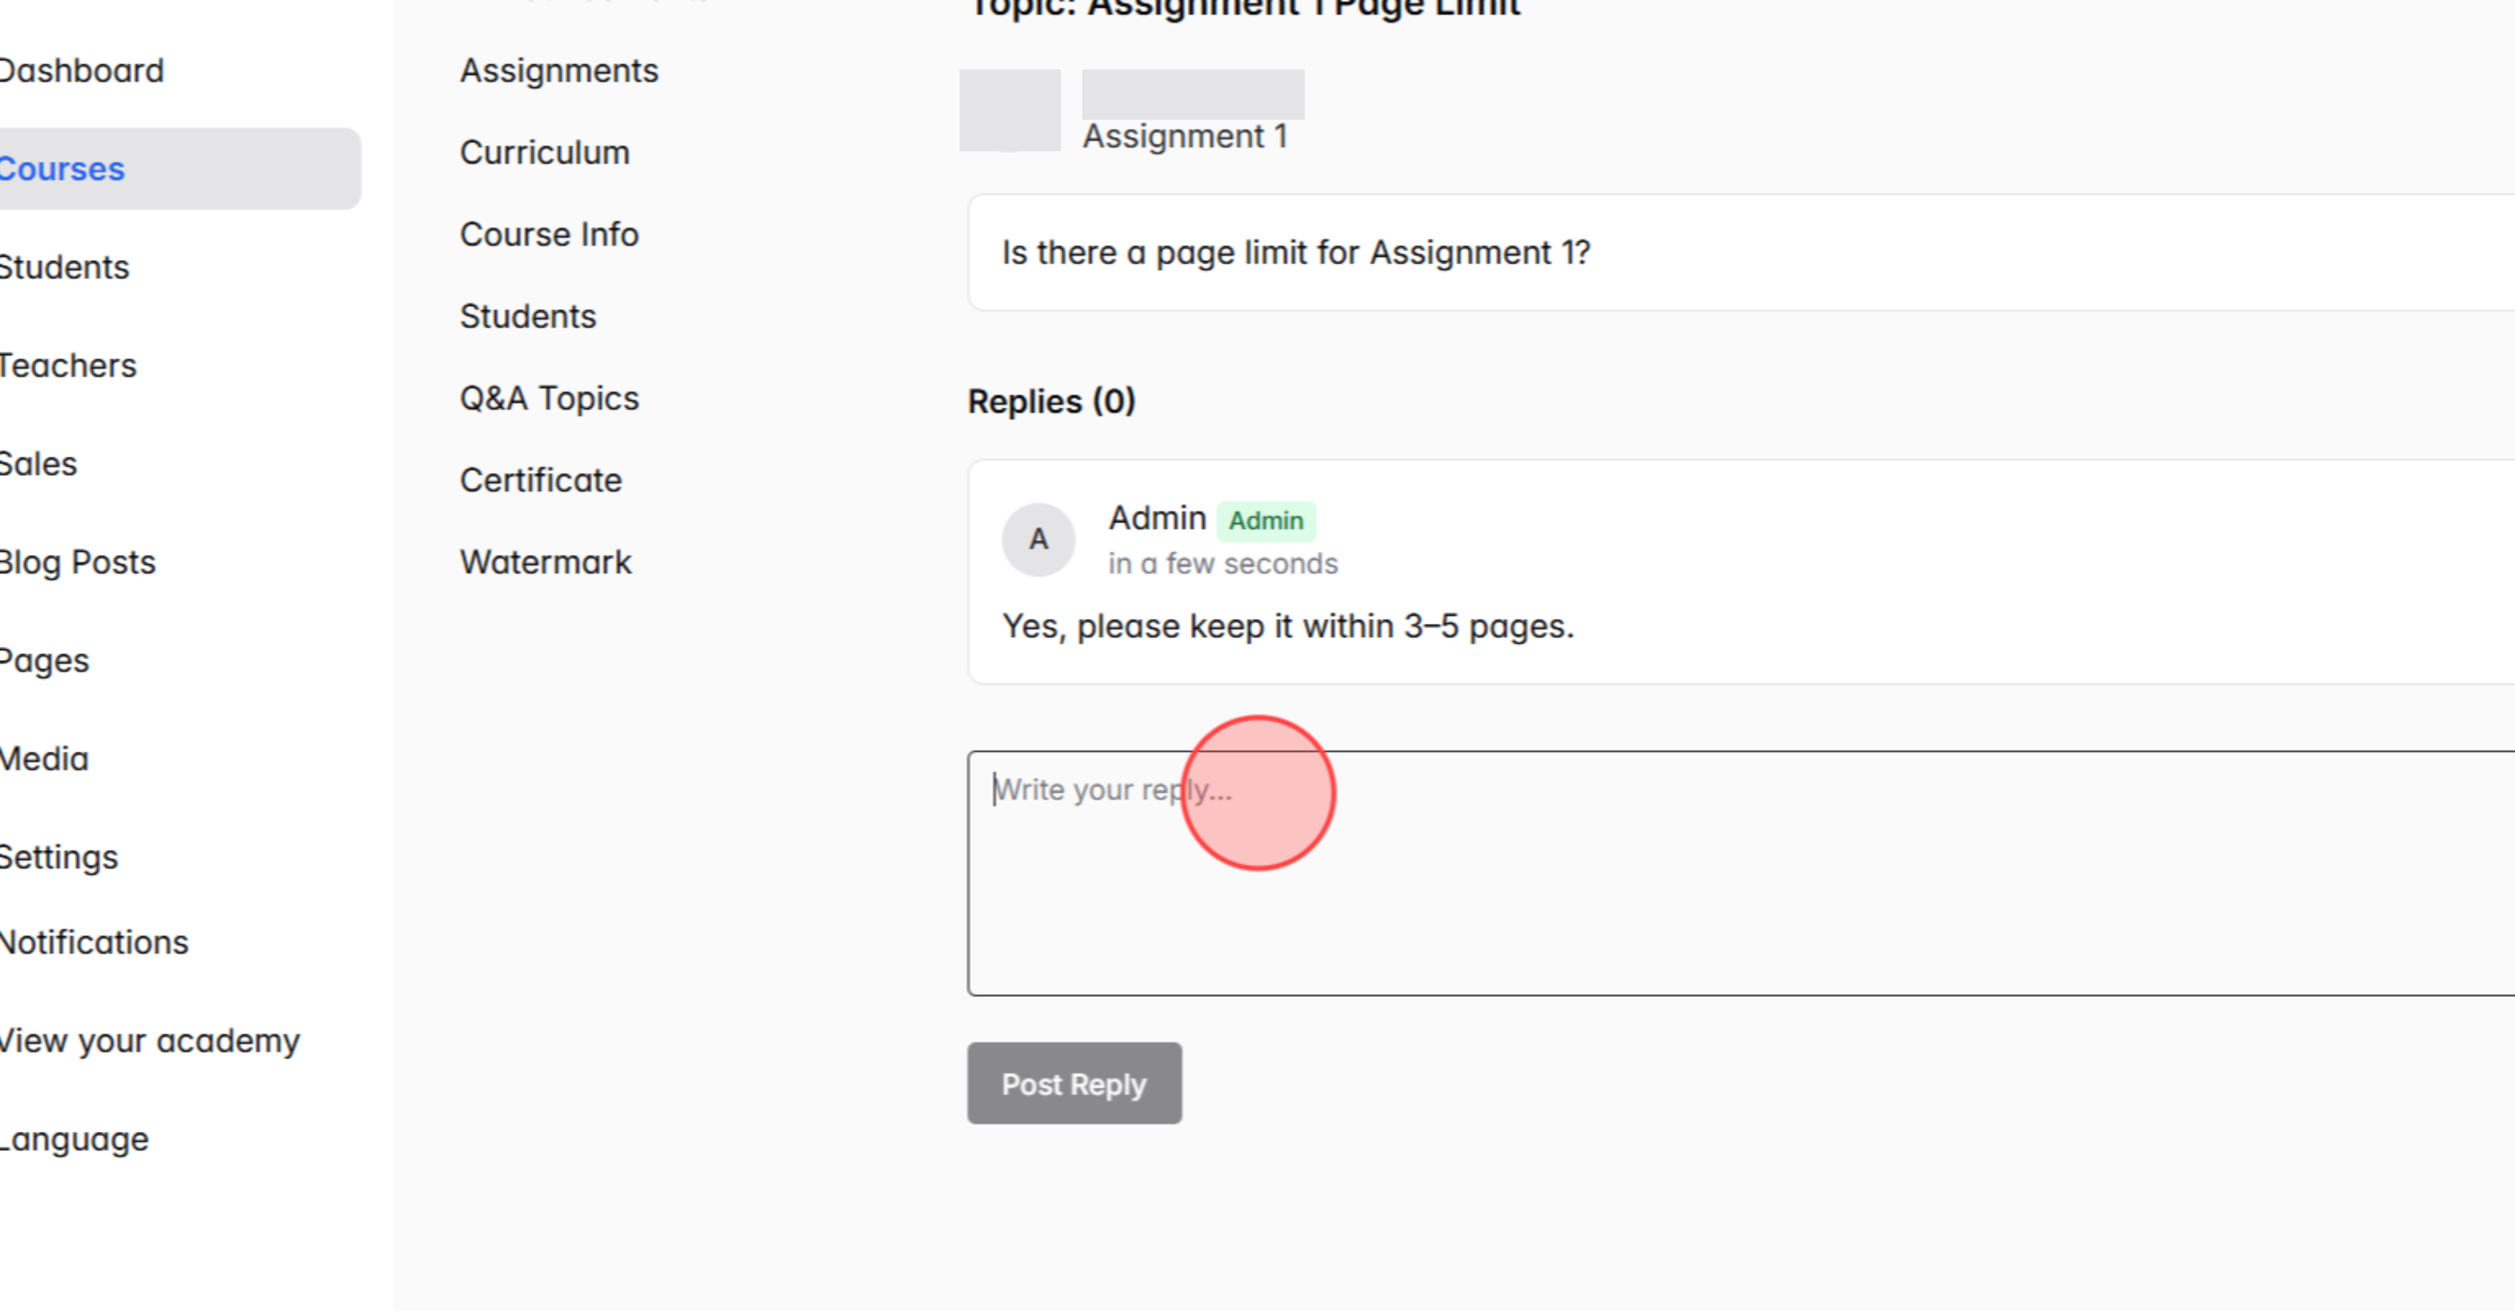Click View your academy

point(149,1040)
